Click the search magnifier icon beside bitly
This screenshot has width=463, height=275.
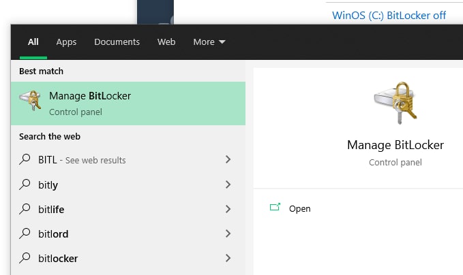click(25, 184)
